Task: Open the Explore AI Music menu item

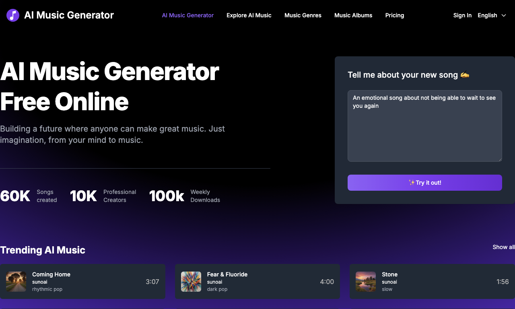Action: pyautogui.click(x=249, y=15)
